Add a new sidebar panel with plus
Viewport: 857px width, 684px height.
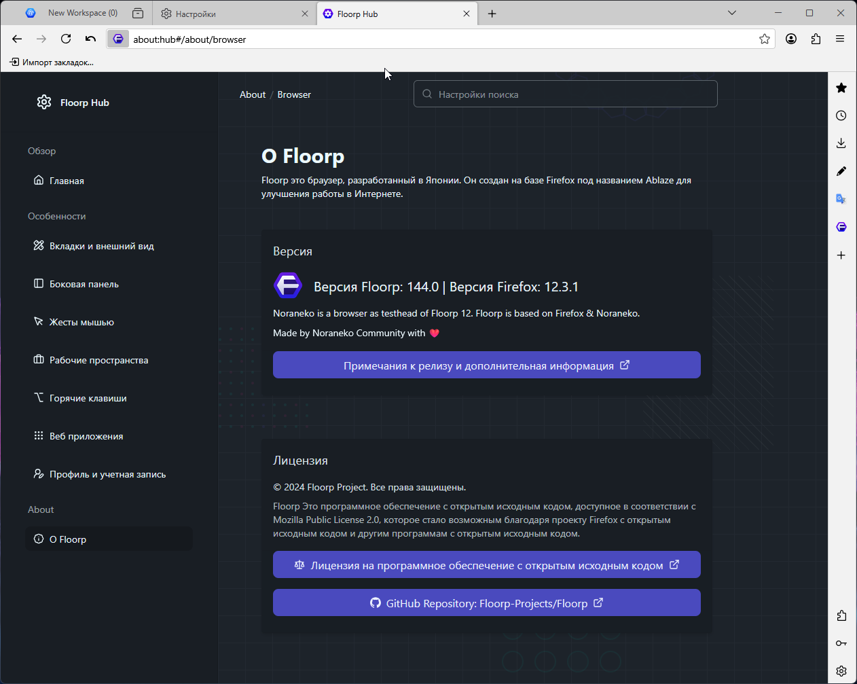[841, 255]
